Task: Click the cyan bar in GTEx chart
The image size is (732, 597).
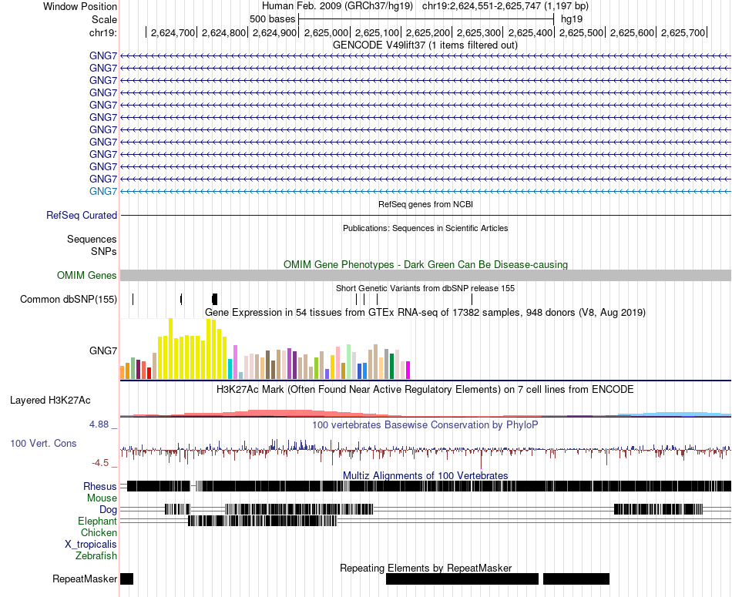Action: pos(230,369)
